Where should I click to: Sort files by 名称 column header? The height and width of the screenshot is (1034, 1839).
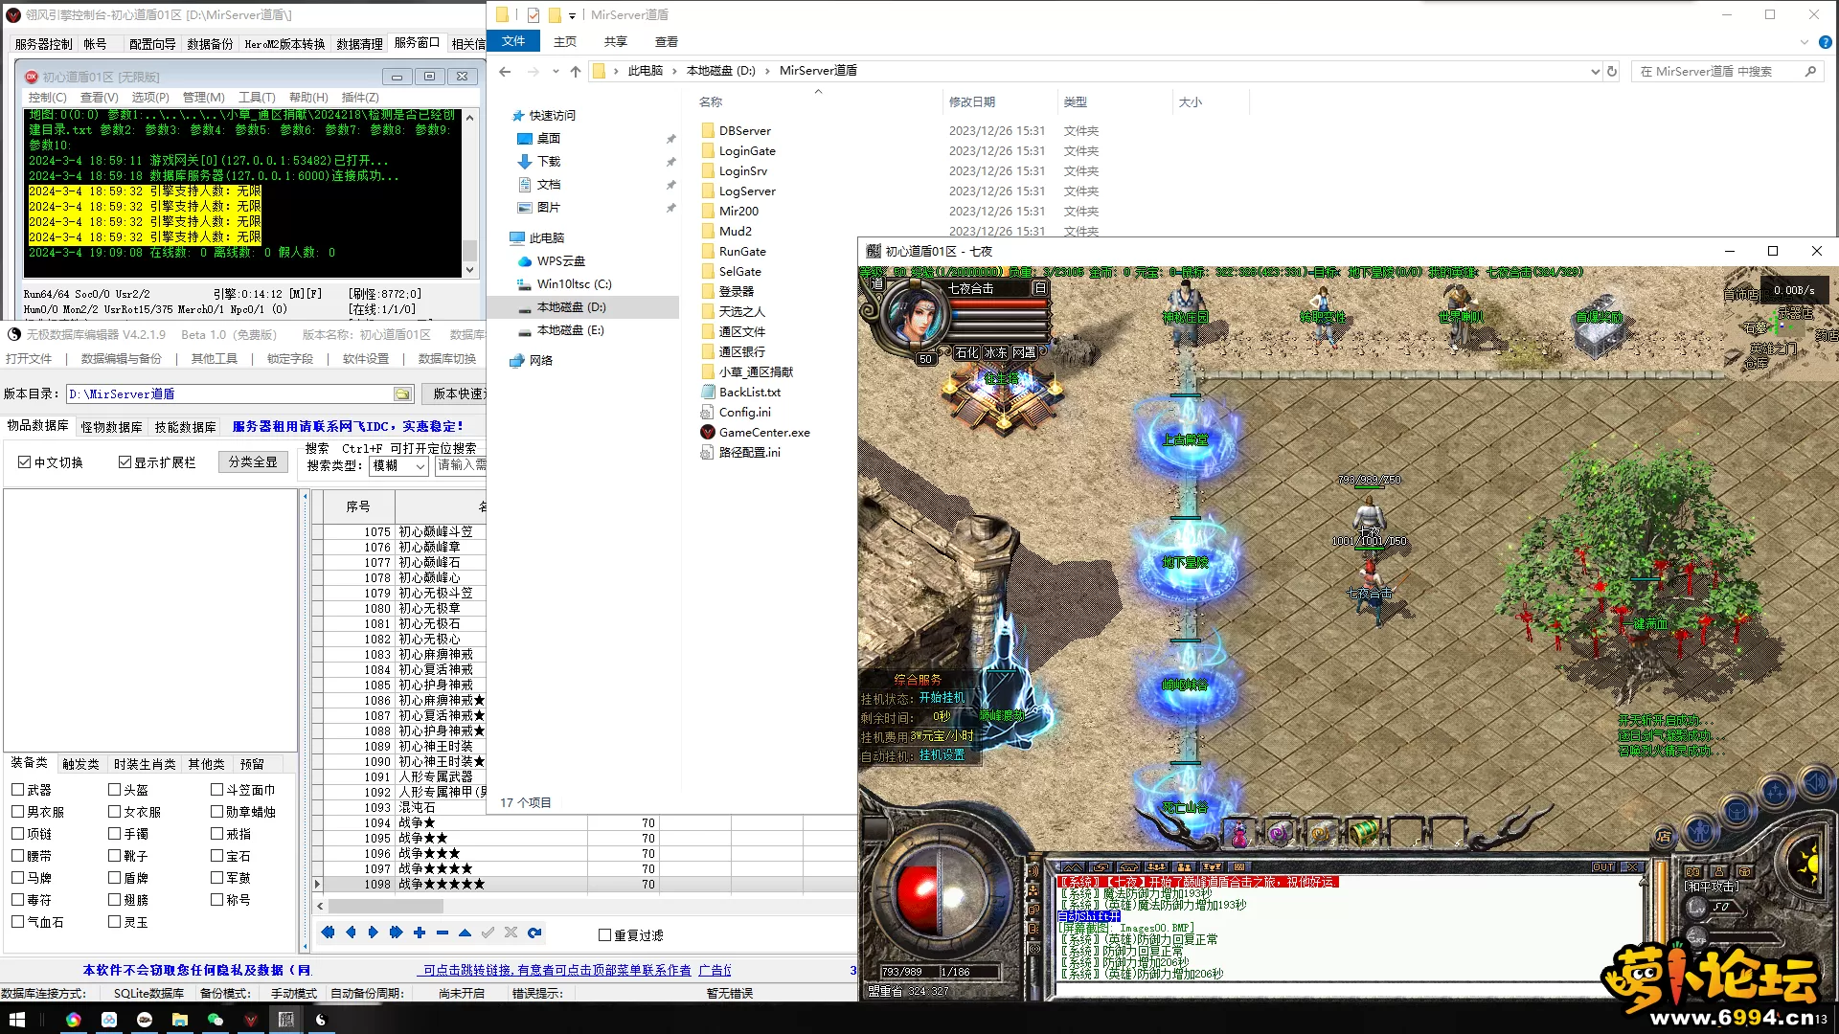click(x=710, y=102)
